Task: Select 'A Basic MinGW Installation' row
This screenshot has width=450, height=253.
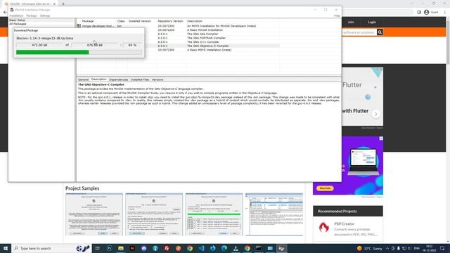Action: pos(205,30)
